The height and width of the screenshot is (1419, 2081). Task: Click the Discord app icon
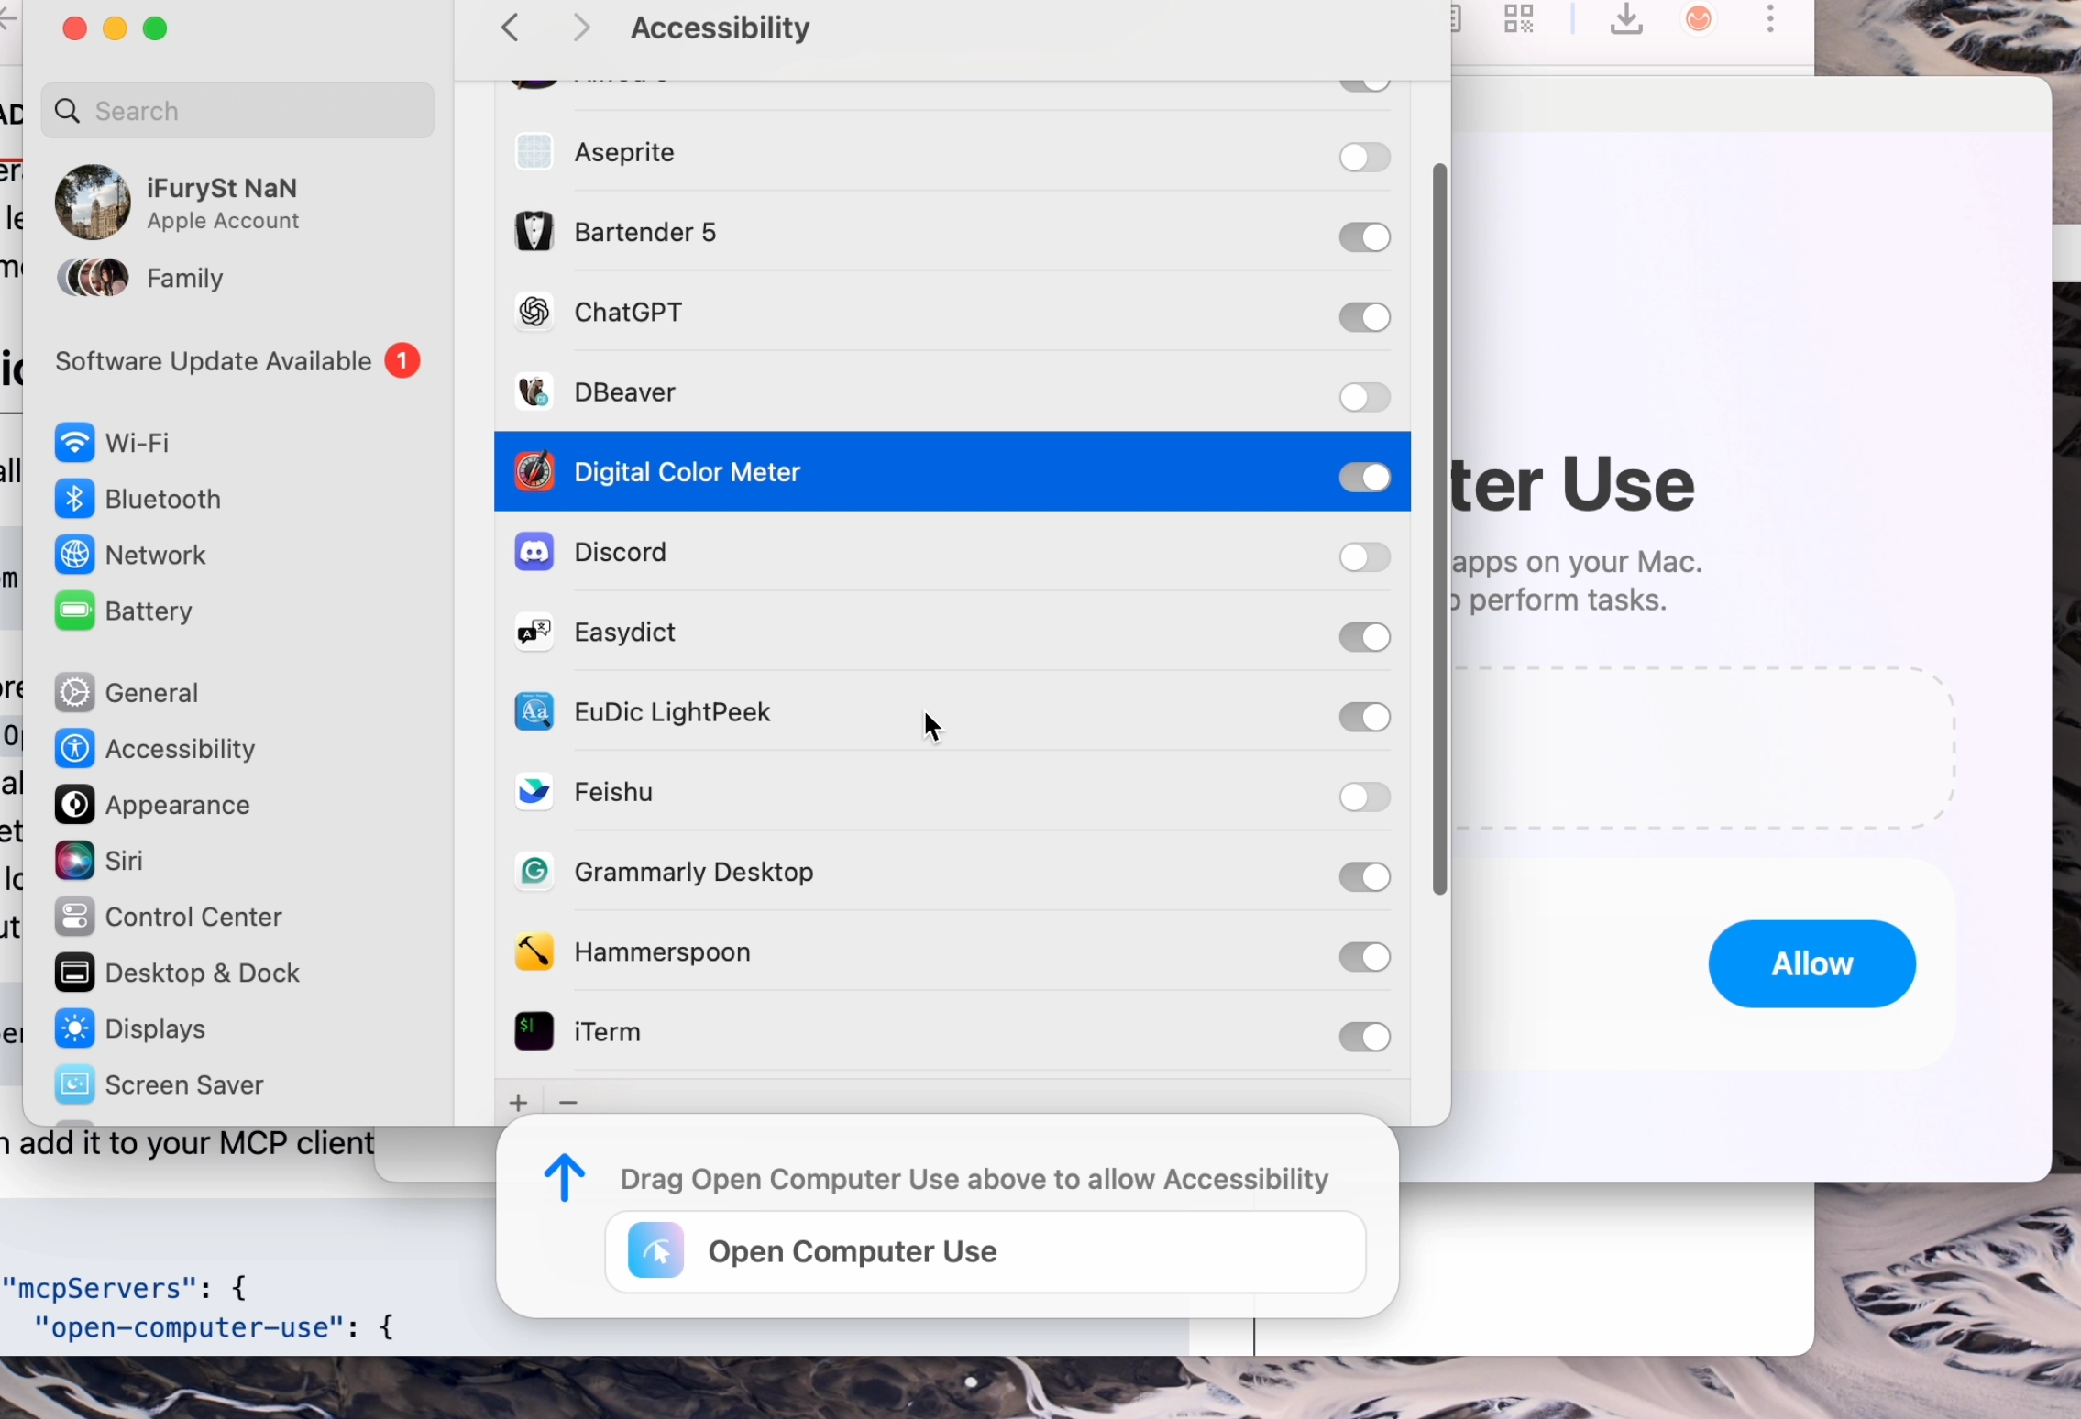(x=534, y=552)
